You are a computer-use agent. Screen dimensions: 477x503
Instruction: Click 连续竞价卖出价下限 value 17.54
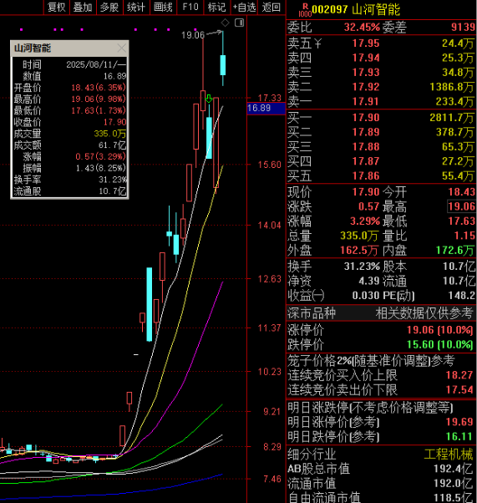coord(459,389)
